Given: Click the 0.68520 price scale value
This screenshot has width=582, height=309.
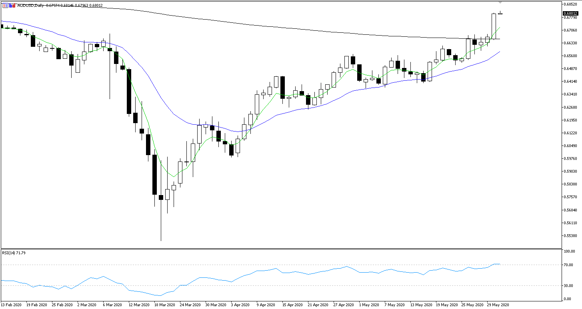Looking at the screenshot, I should (x=570, y=4).
